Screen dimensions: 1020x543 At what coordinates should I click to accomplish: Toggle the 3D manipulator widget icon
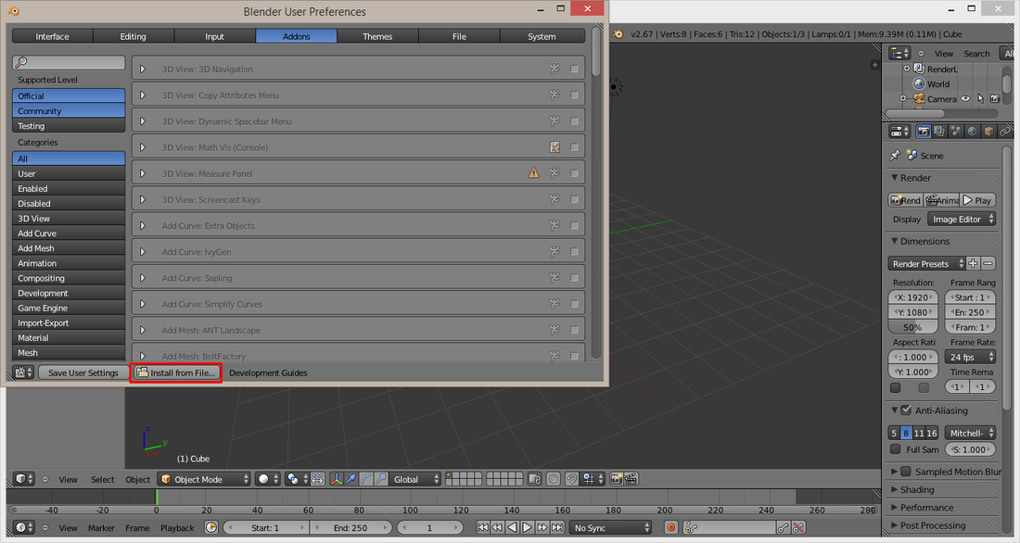(x=337, y=479)
